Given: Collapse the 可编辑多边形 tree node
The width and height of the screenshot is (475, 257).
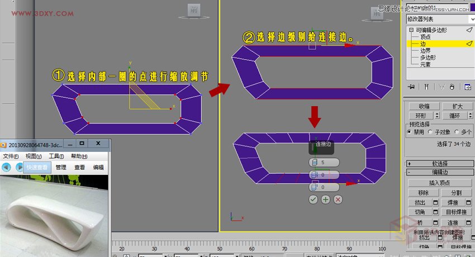Looking at the screenshot, I should click(411, 30).
